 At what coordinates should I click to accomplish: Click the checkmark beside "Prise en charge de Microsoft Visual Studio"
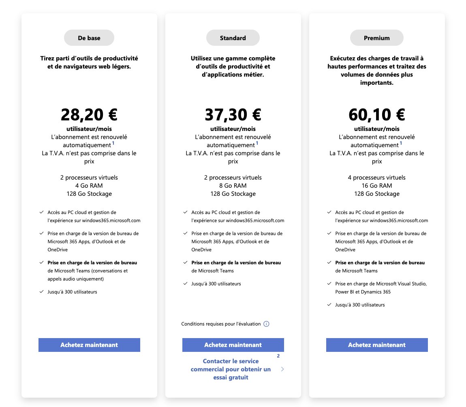click(x=329, y=284)
